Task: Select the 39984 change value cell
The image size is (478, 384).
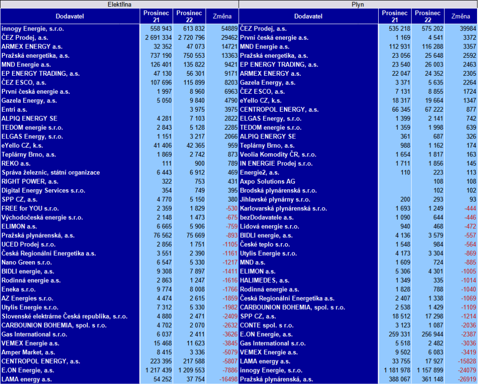Action: point(460,29)
